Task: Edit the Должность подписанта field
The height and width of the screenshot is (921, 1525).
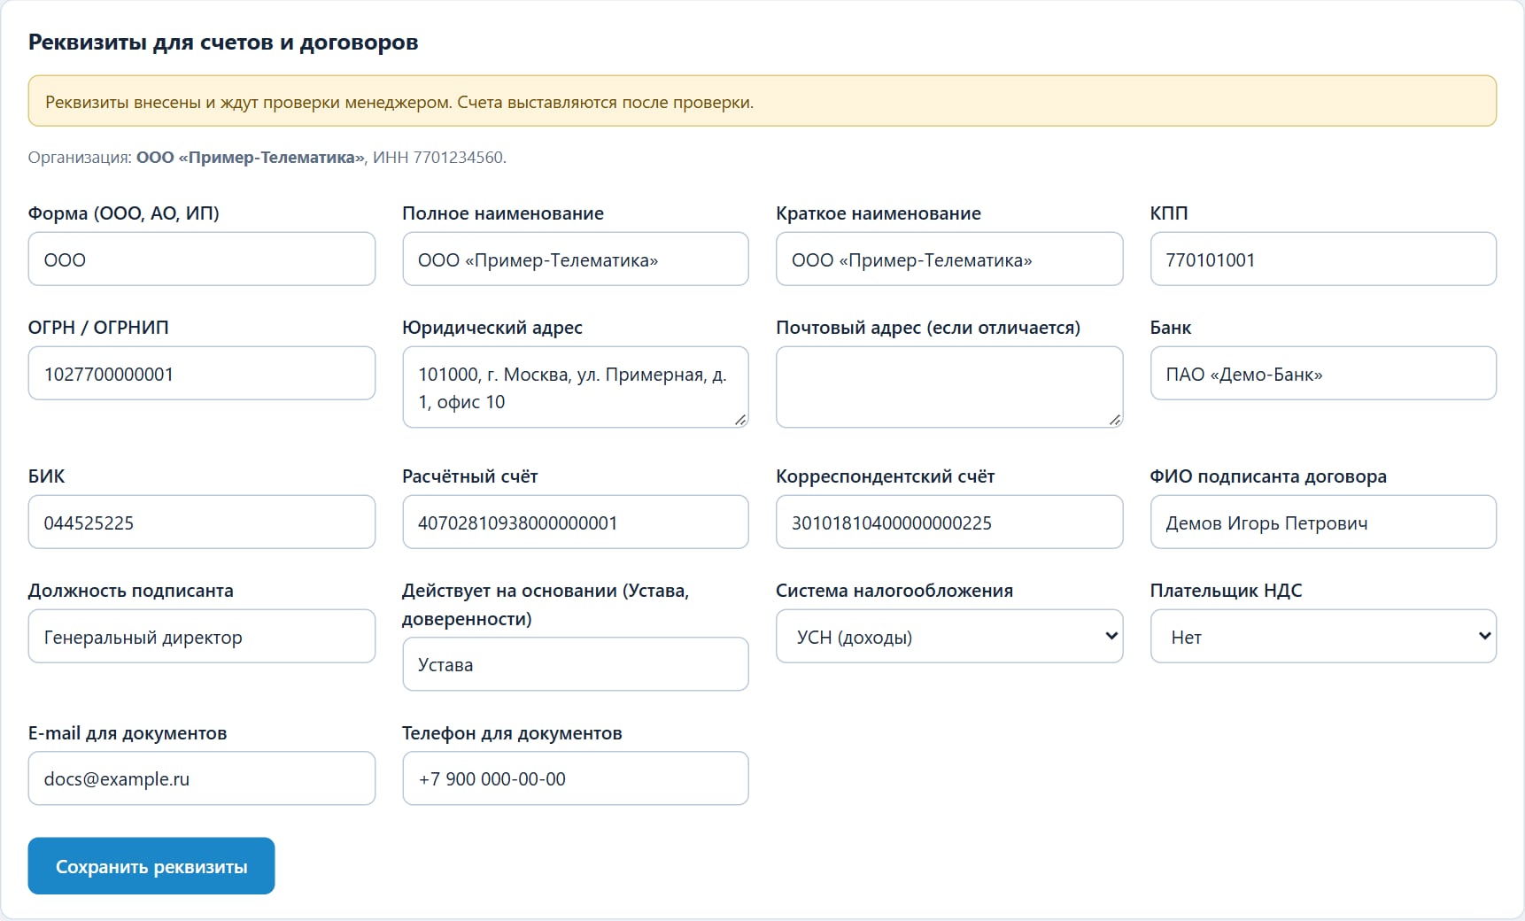Action: click(x=202, y=636)
